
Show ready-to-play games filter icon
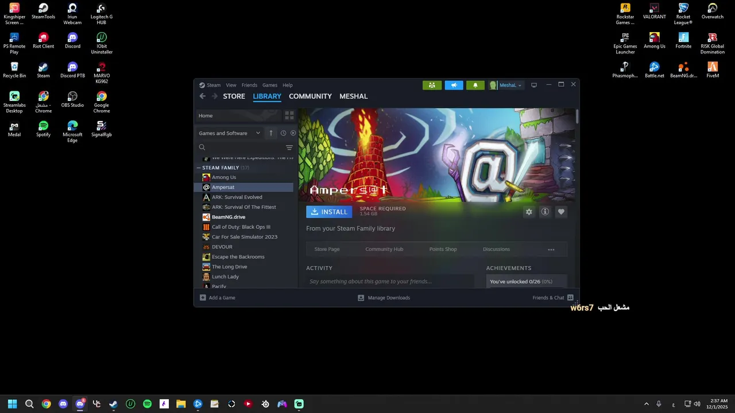pos(293,133)
